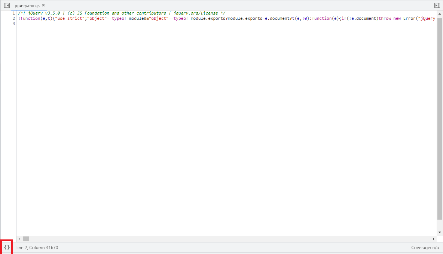The width and height of the screenshot is (443, 254).
Task: Click the vertical scrollbar up arrow
Action: click(x=440, y=13)
